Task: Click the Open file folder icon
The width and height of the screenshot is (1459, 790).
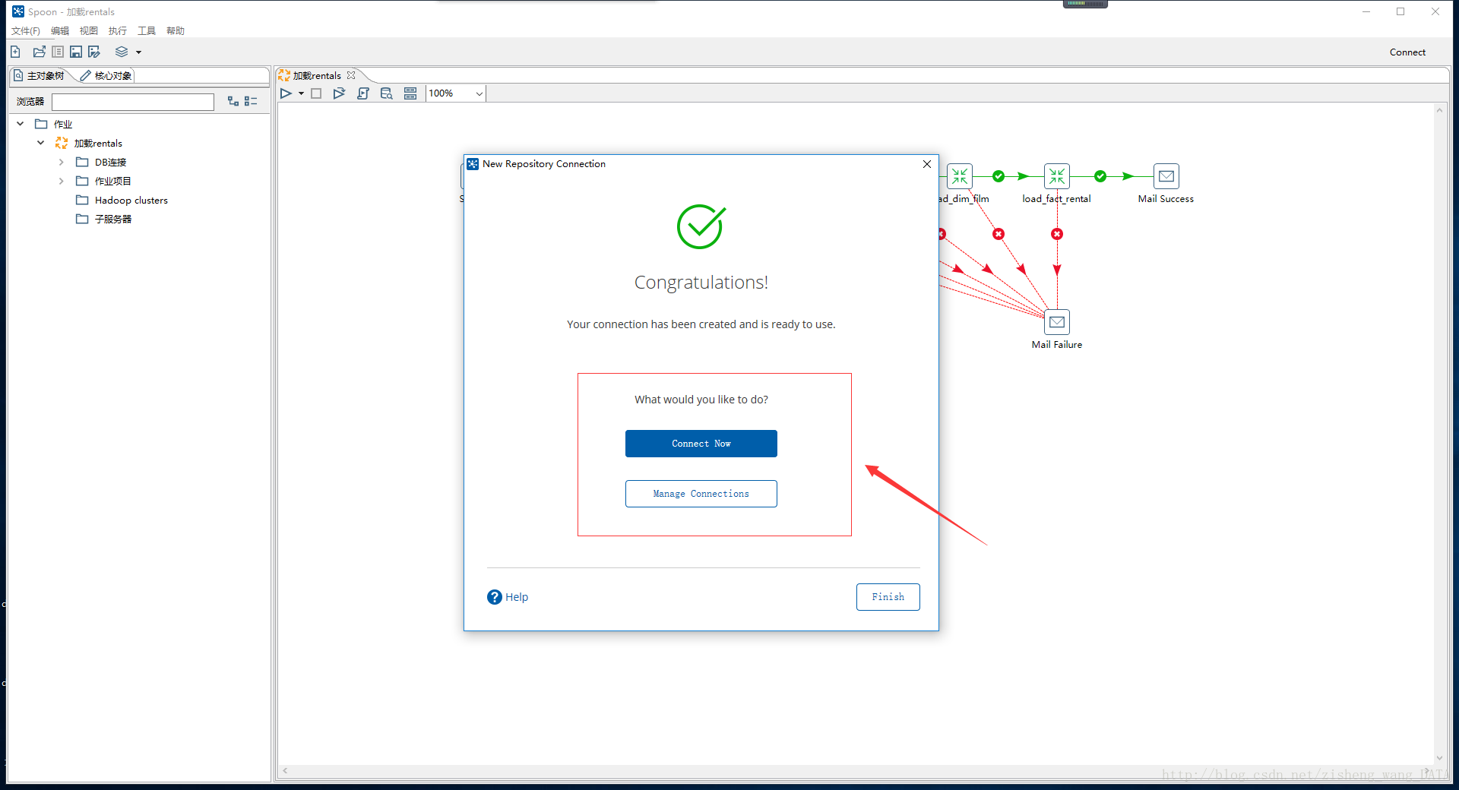Action: pyautogui.click(x=39, y=52)
